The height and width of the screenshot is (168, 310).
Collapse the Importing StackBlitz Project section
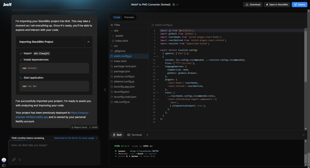point(88,42)
